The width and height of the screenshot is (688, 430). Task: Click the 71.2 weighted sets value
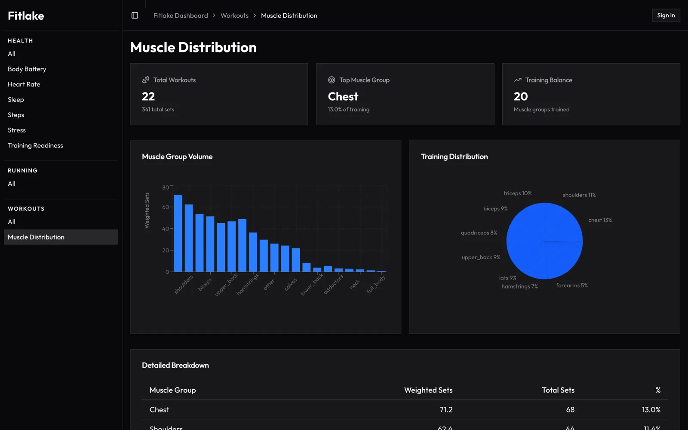click(446, 410)
